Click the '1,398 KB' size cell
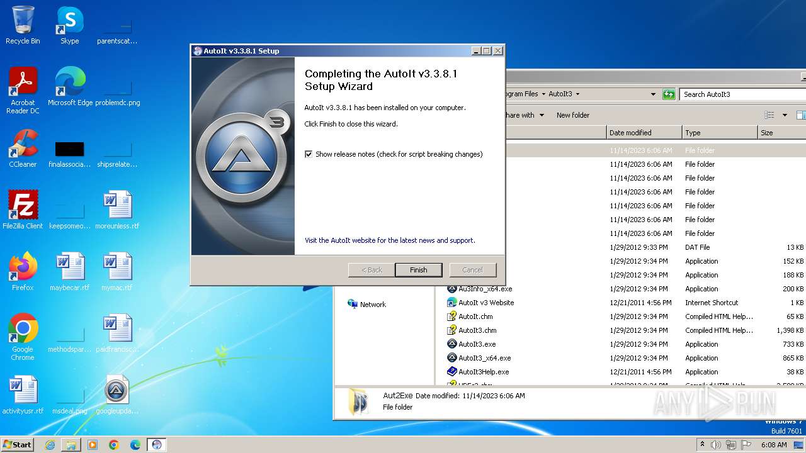Viewport: 806px width, 453px height. click(790, 330)
